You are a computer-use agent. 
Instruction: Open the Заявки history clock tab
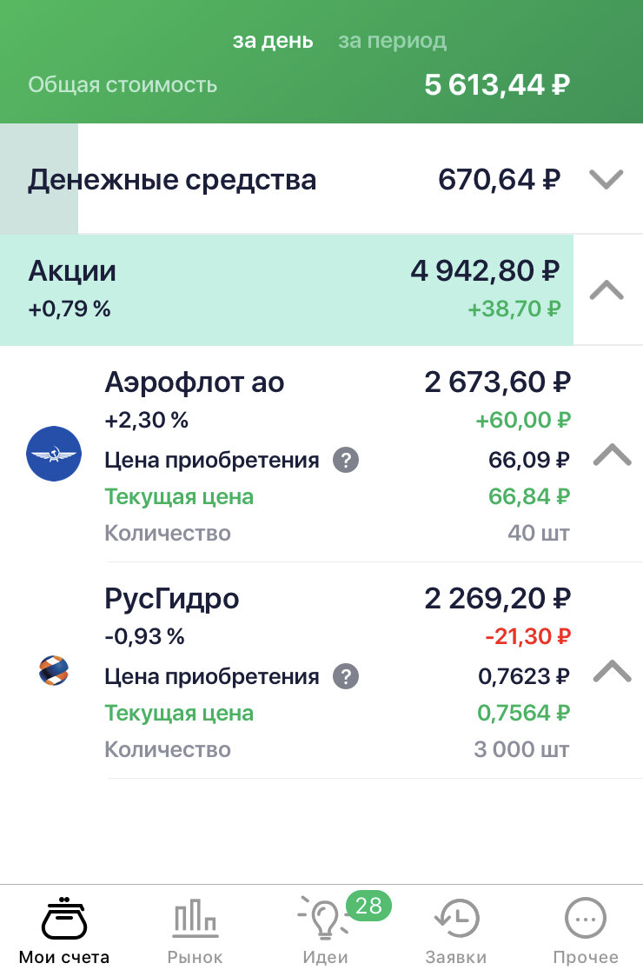pos(455,931)
